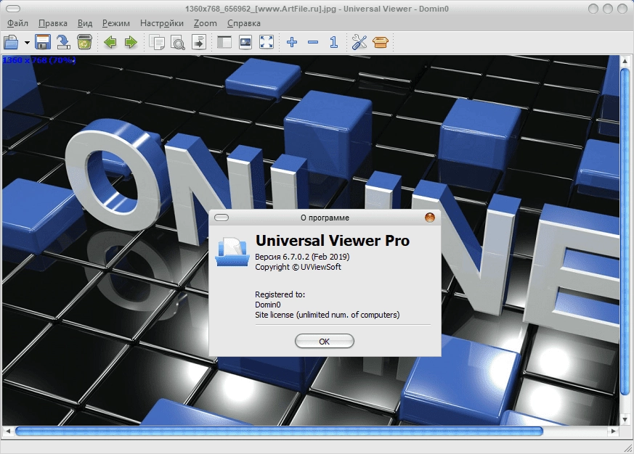Open the Файл menu
The height and width of the screenshot is (454, 634).
(17, 23)
